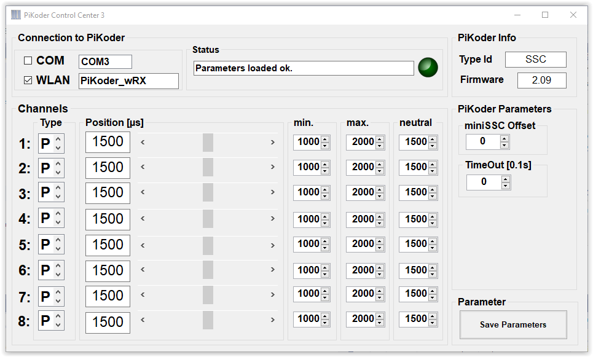Click channel 4 position slider thumb
The width and height of the screenshot is (593, 357).
tap(208, 219)
